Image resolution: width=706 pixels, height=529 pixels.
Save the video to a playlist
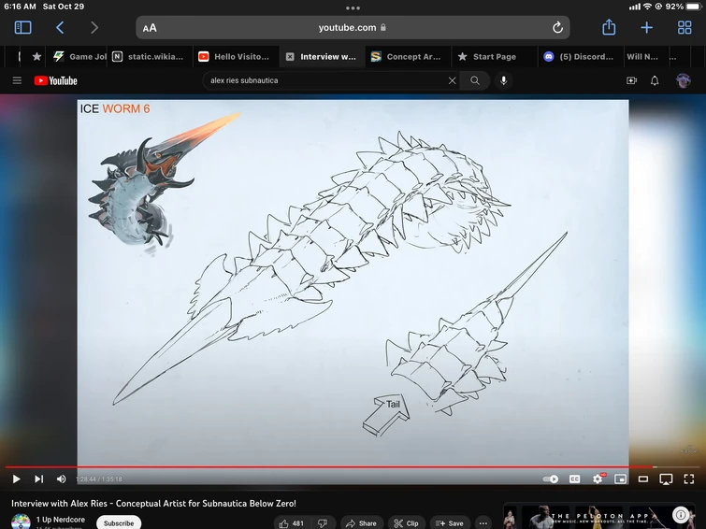450,523
